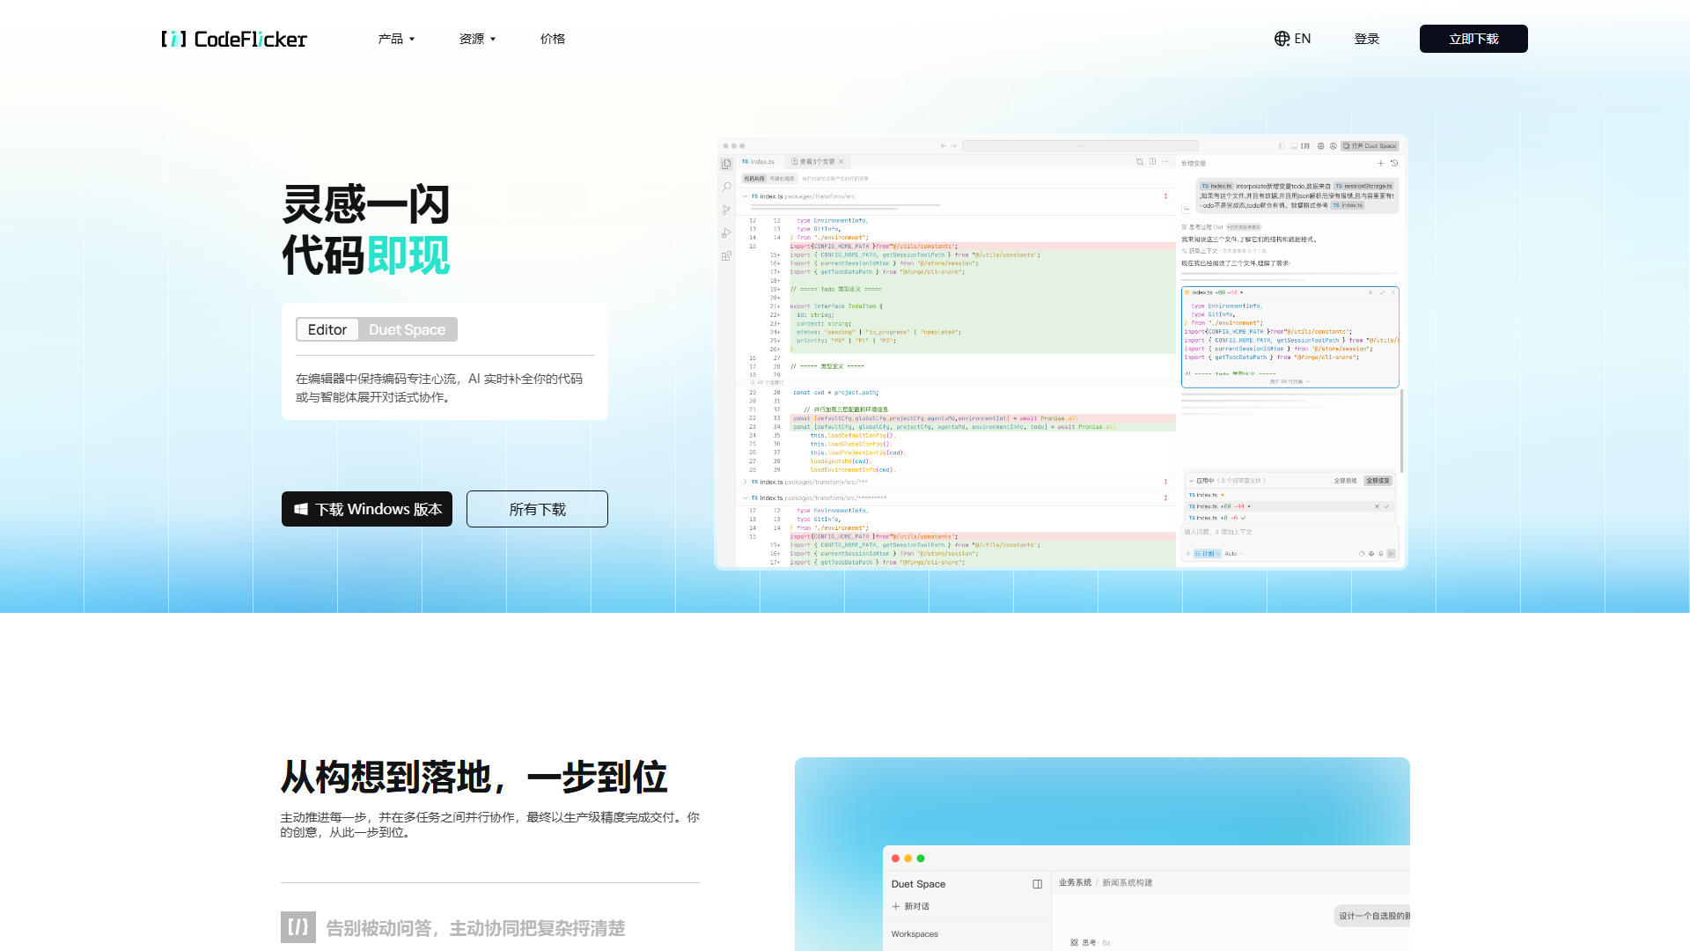Open the Run and Debug sidebar icon
1690x951 pixels.
[726, 233]
